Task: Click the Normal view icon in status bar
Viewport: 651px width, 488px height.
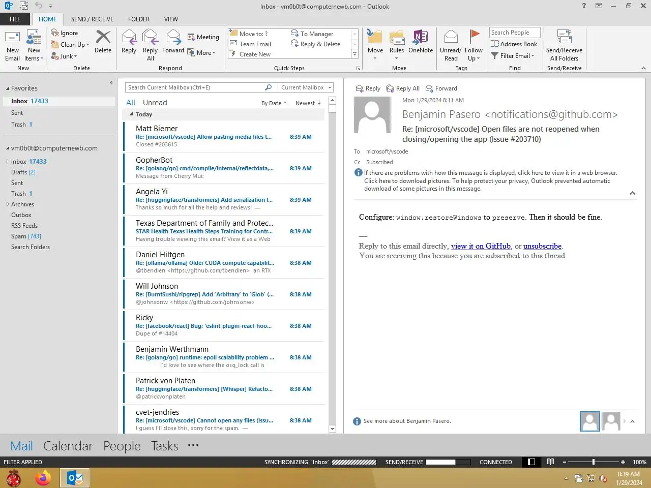Action: point(531,462)
